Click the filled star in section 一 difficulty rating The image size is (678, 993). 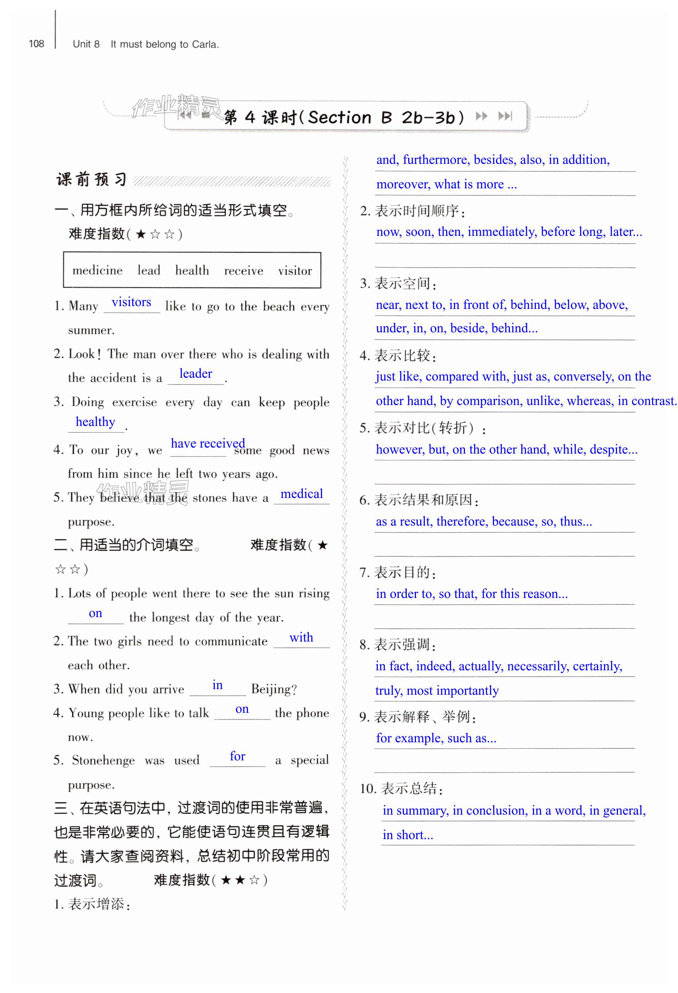(141, 234)
